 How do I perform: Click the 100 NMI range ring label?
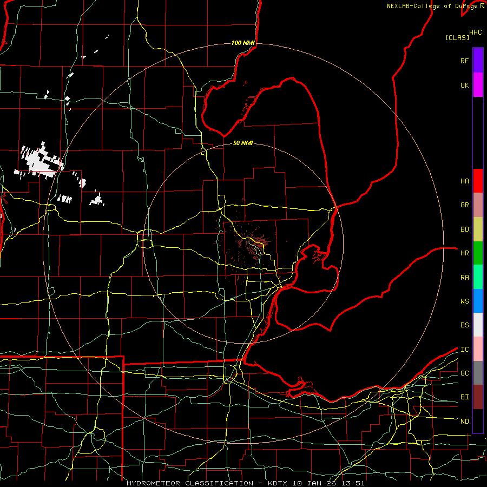tap(243, 43)
